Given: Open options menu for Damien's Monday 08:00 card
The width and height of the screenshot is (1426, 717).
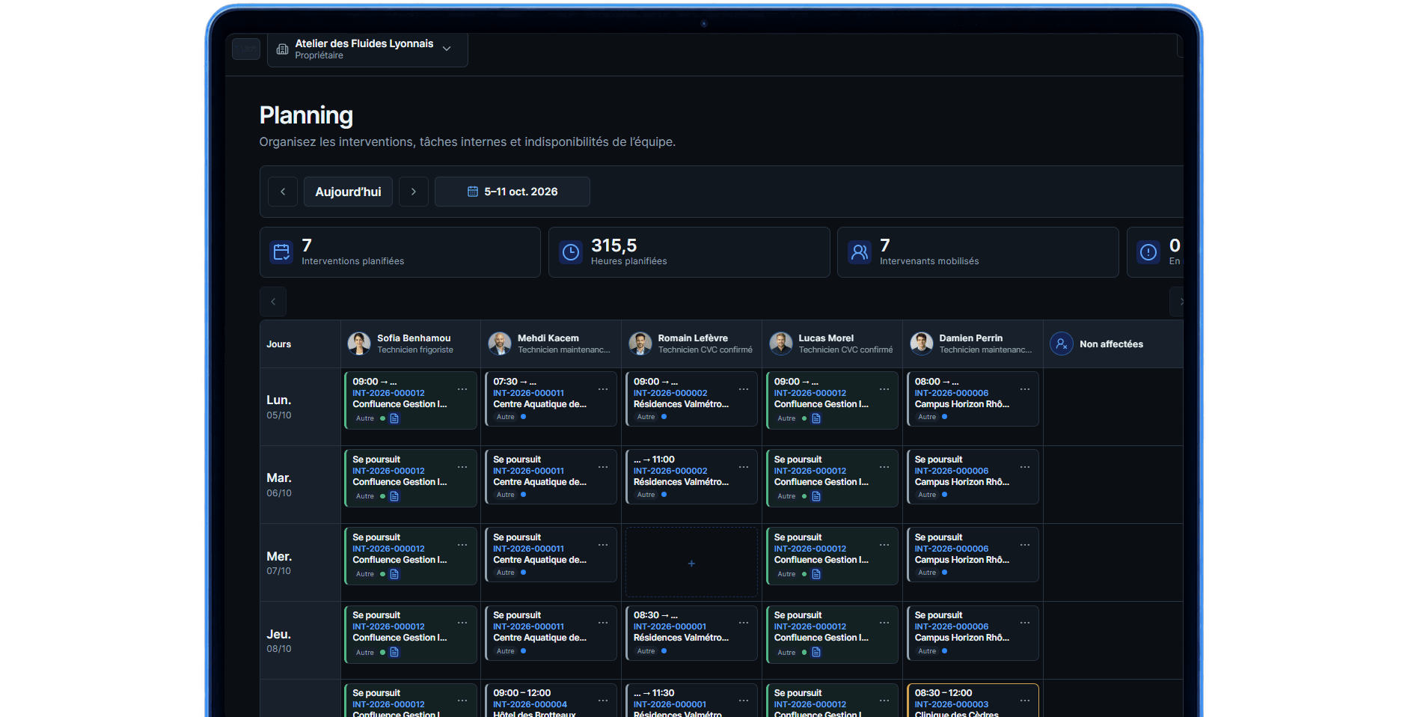Looking at the screenshot, I should [1025, 389].
